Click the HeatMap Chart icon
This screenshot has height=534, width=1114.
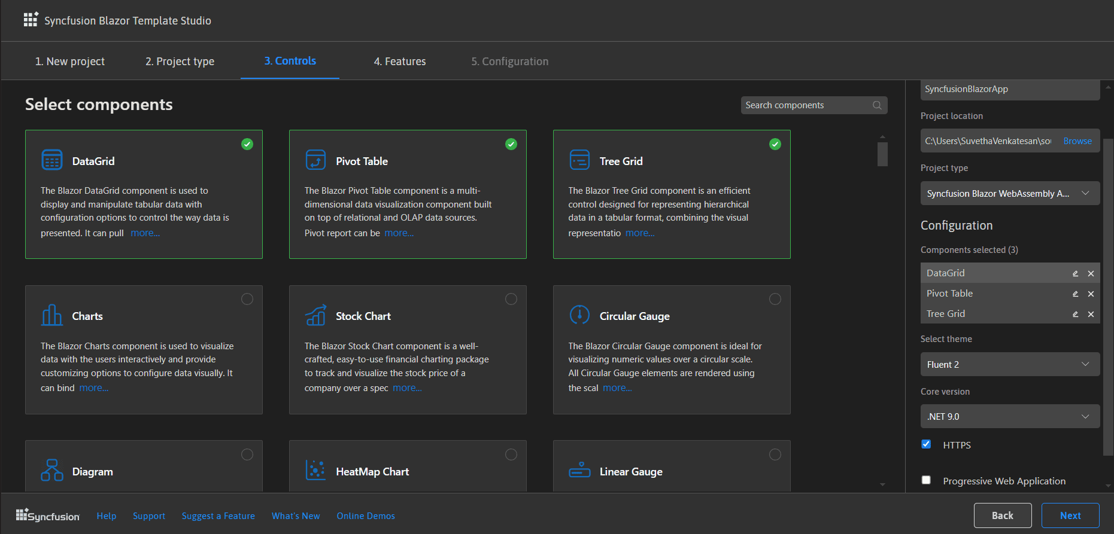315,471
